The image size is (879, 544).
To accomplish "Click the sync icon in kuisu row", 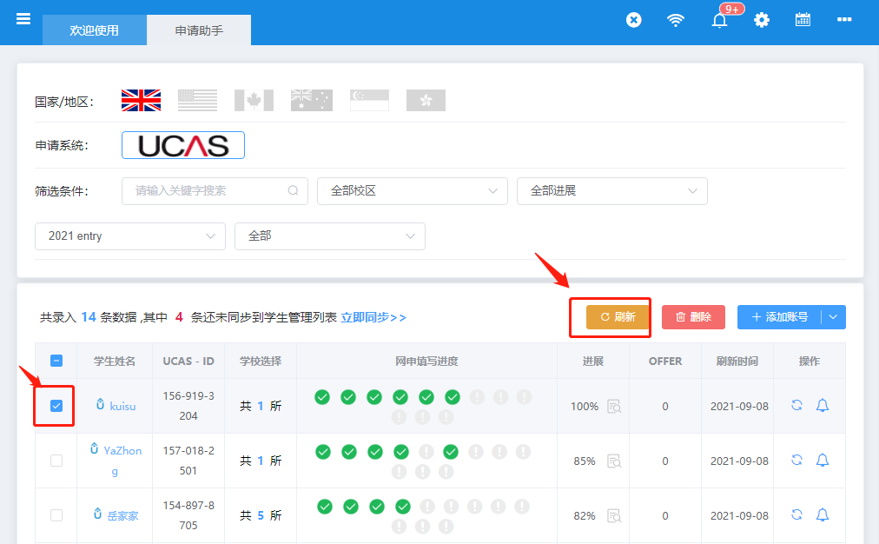I will (796, 405).
